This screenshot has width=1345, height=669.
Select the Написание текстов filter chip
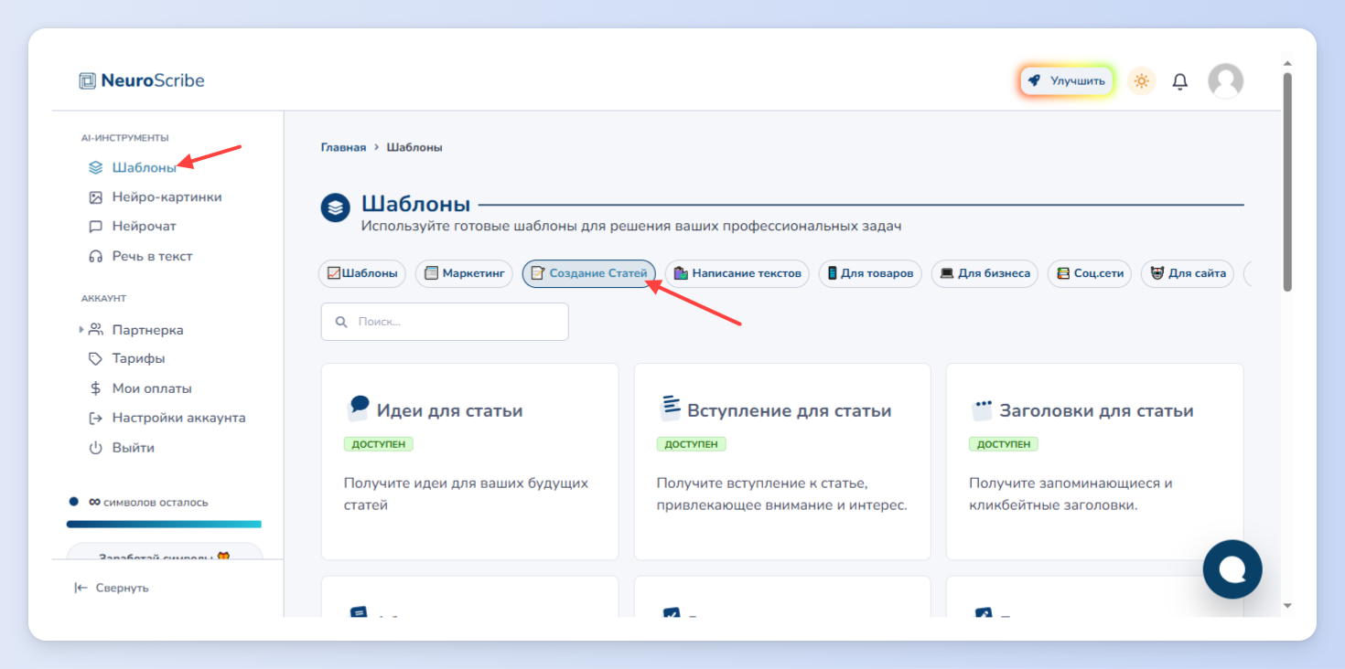(x=737, y=273)
